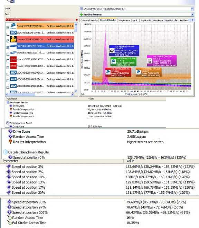Click the drive list scroll-down arrow

pyautogui.click(x=76, y=91)
